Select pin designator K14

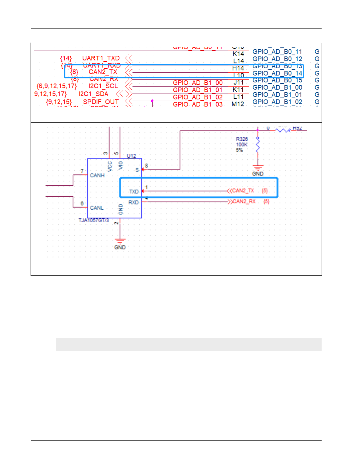click(238, 54)
